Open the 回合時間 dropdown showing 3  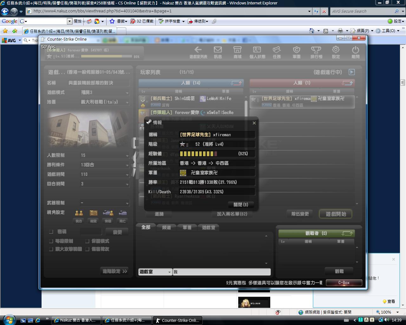(x=104, y=184)
